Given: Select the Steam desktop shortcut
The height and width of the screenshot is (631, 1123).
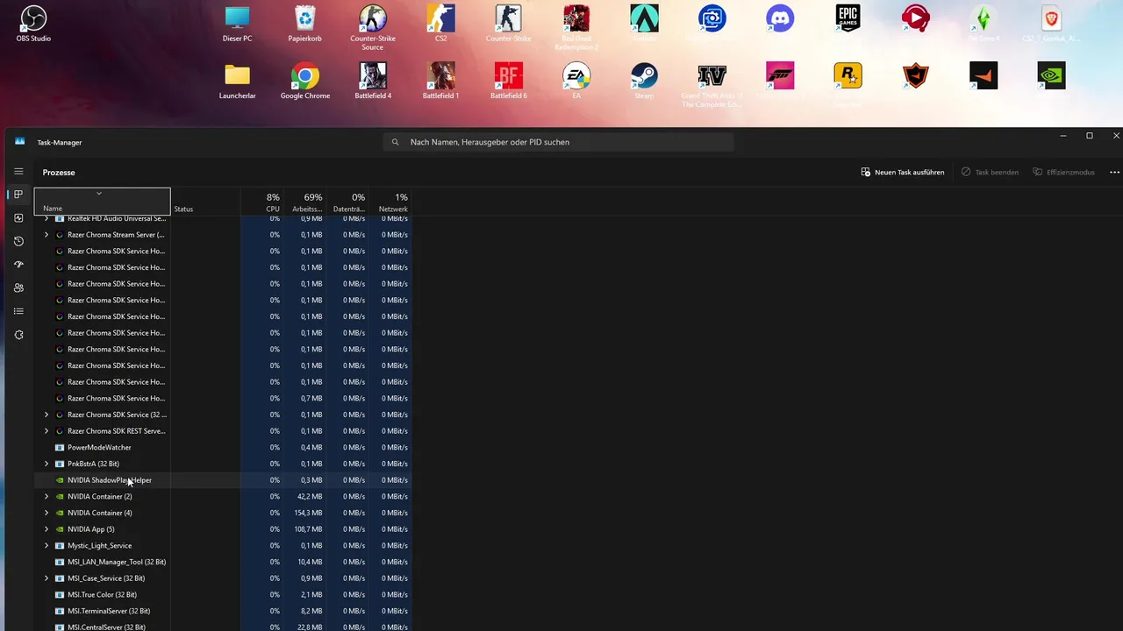Looking at the screenshot, I should pos(644,82).
